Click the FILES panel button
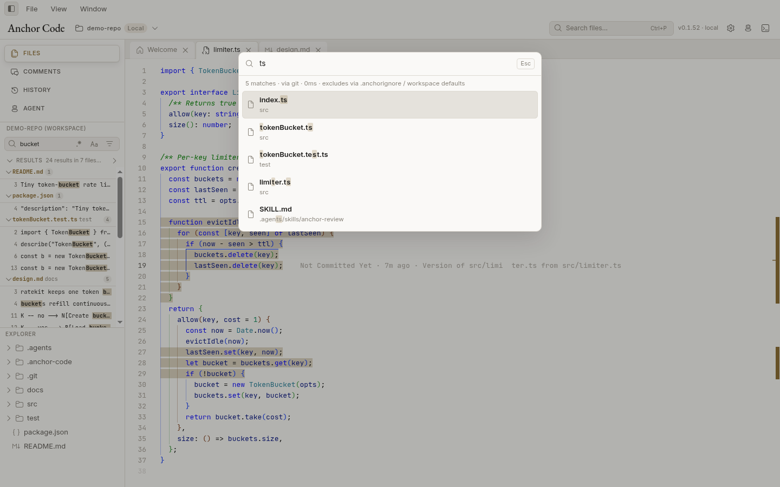Screen dimensions: 780x487 click(62, 53)
